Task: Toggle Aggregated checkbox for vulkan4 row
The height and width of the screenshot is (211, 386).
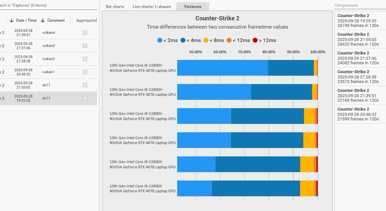Action: (85, 33)
